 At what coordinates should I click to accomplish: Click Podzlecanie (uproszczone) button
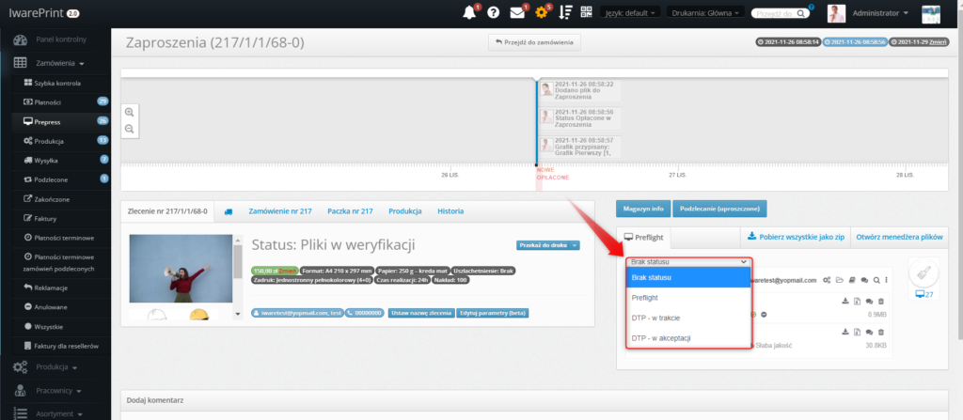click(719, 209)
